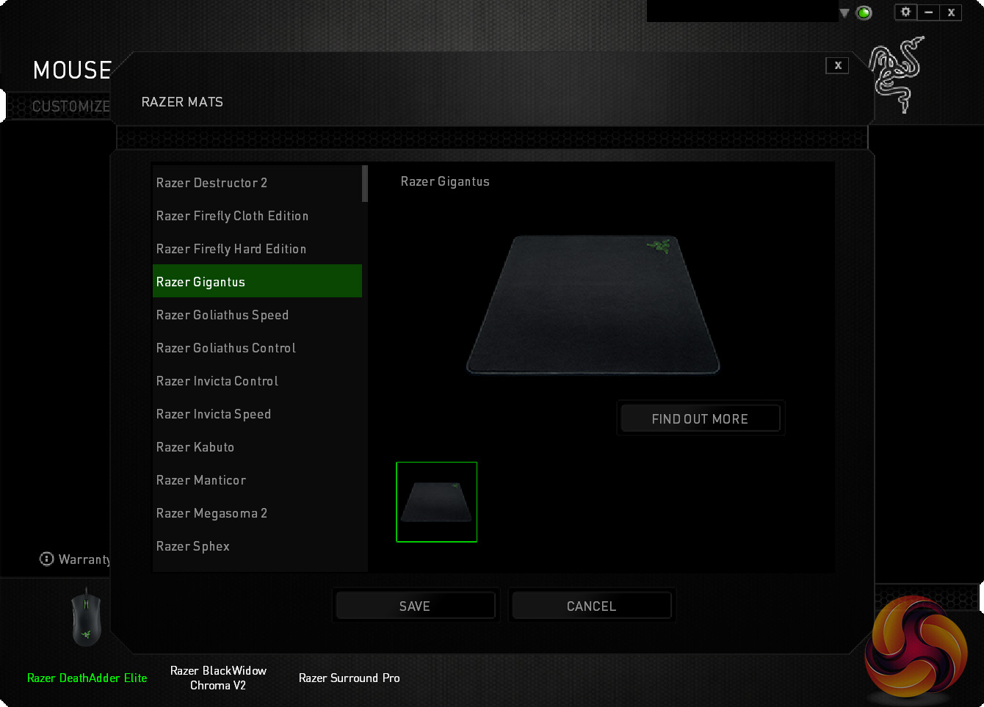984x707 pixels.
Task: Cancel the mat selection dialog
Action: pyautogui.click(x=591, y=606)
